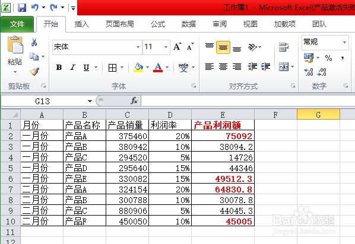Click the formula bar input field
The image size is (355, 244).
(248, 101)
